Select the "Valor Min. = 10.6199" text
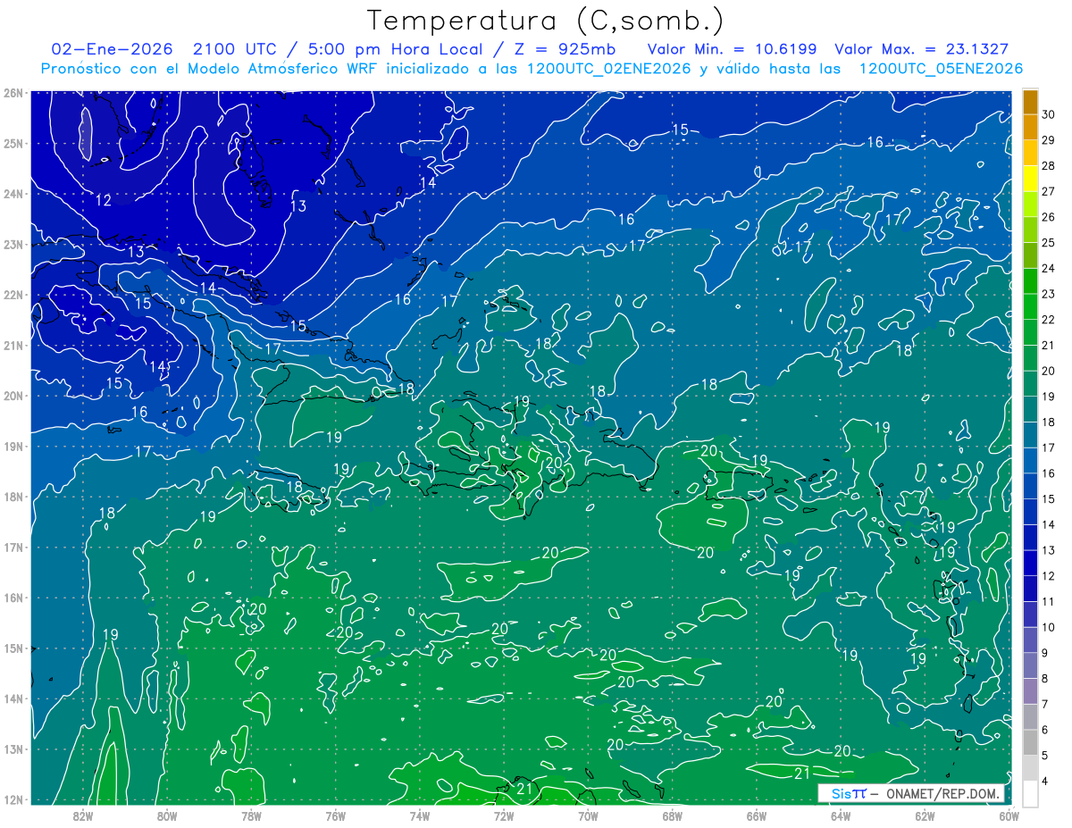 pos(732,49)
